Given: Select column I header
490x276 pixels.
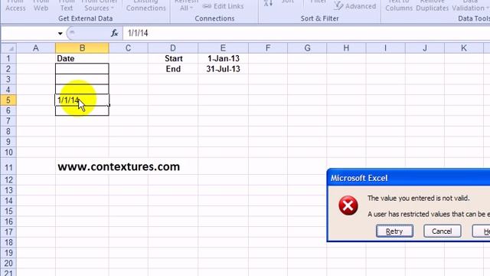Looking at the screenshot, I should 385,48.
